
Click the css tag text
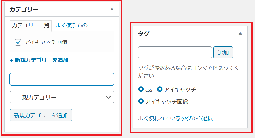tap(149, 90)
